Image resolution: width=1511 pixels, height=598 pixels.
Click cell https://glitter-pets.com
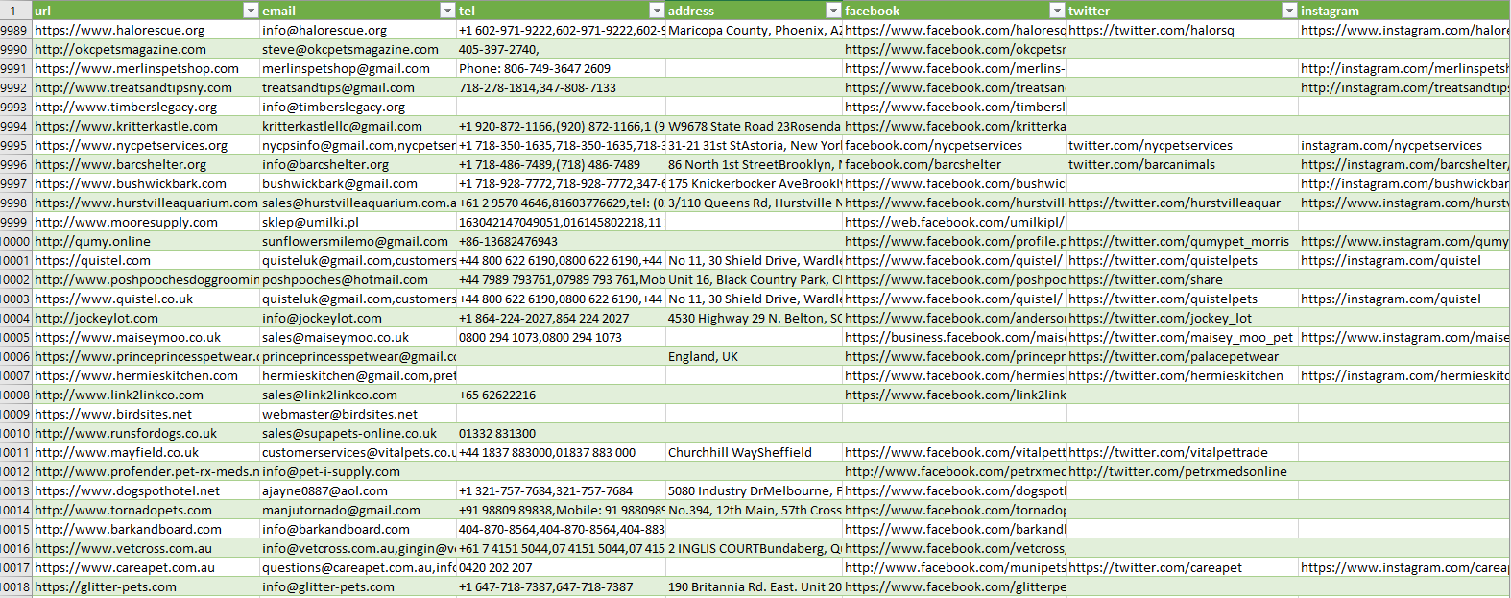146,586
